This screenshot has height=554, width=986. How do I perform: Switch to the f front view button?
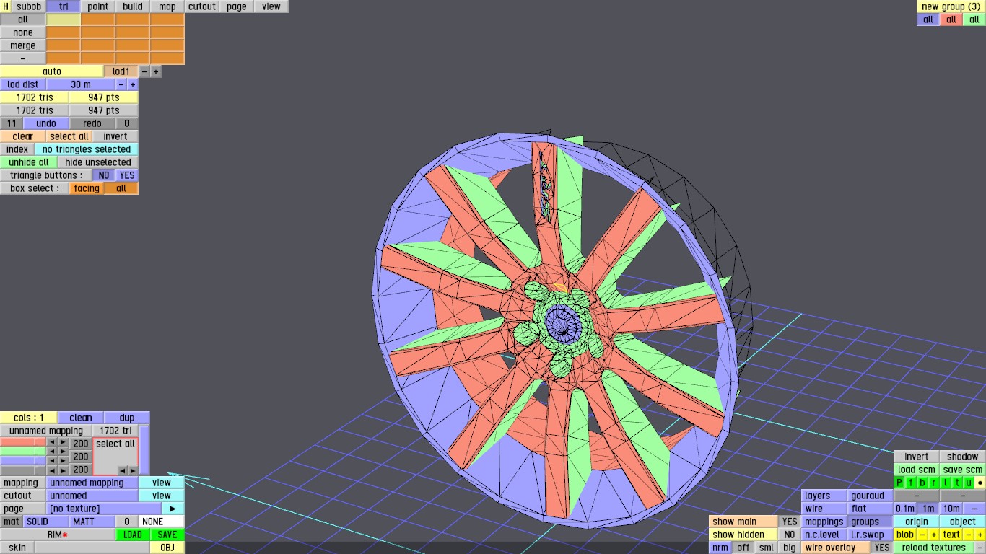(x=911, y=483)
